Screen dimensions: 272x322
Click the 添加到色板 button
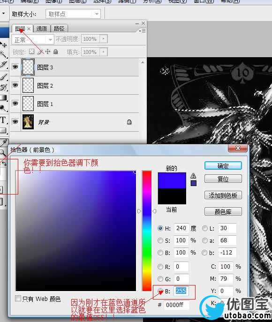point(223,195)
